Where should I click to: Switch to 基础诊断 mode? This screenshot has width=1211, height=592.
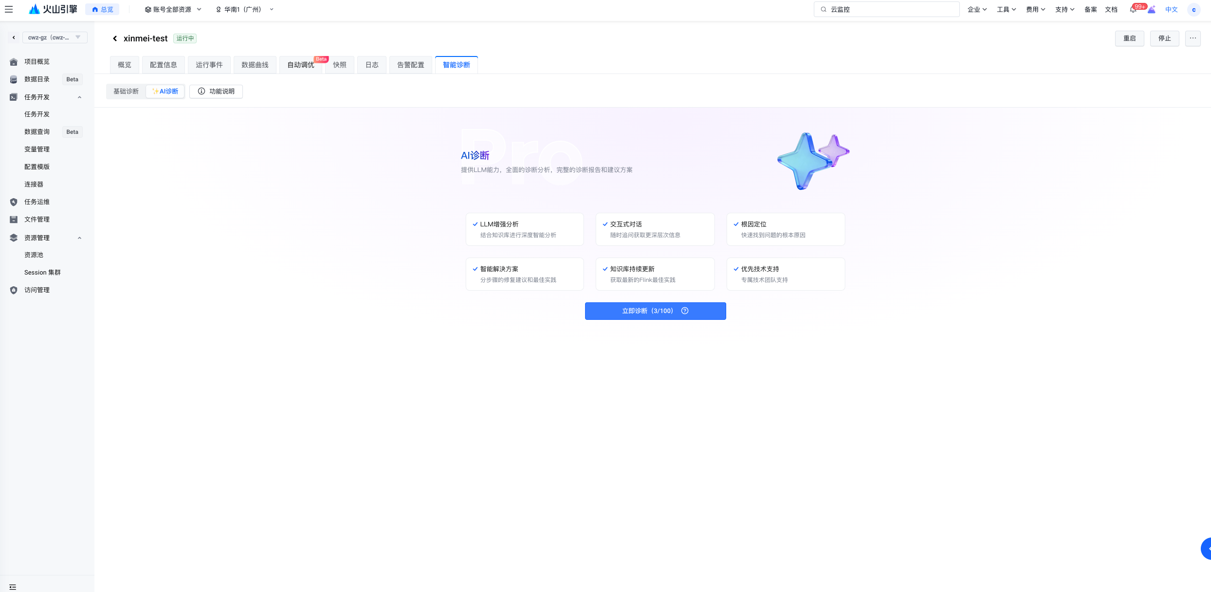(126, 92)
